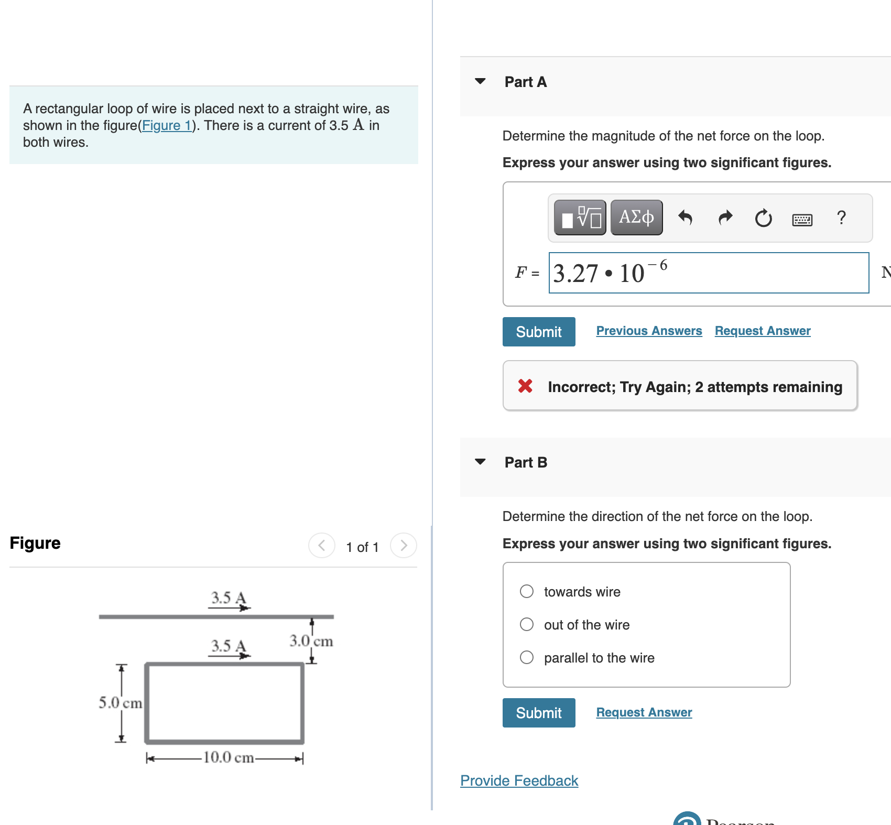Click Request Answer under Part B
This screenshot has width=891, height=825.
pos(644,712)
